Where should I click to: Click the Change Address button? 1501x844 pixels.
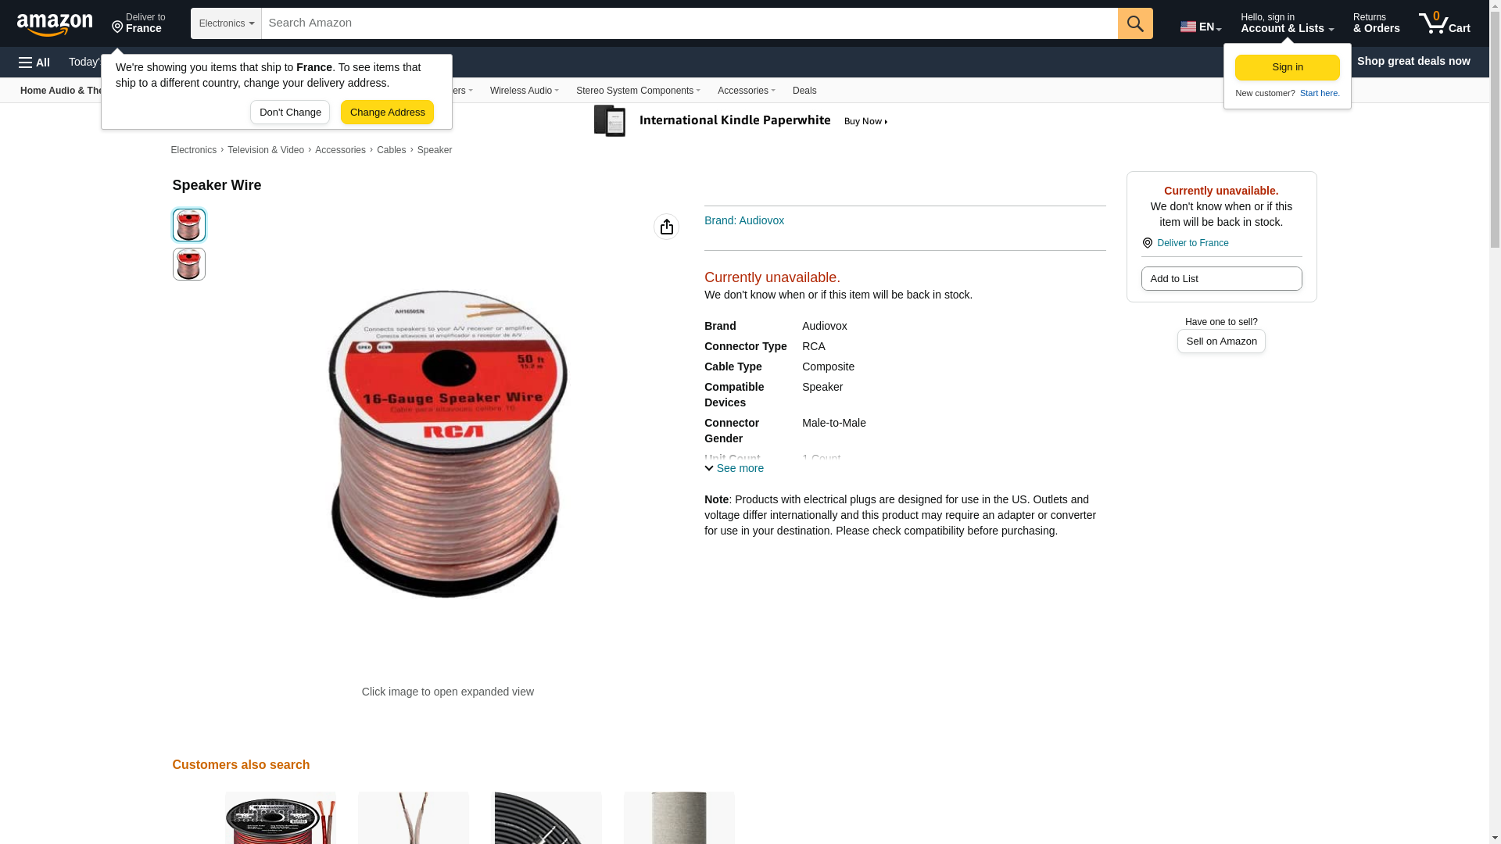coord(387,112)
